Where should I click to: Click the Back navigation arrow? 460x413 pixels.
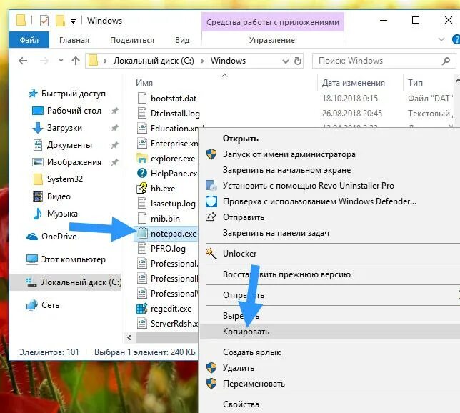coord(23,61)
